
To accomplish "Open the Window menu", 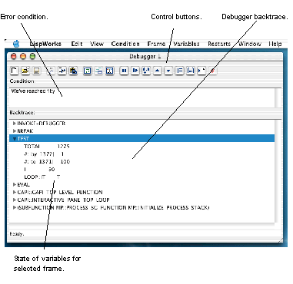I will click(x=250, y=44).
